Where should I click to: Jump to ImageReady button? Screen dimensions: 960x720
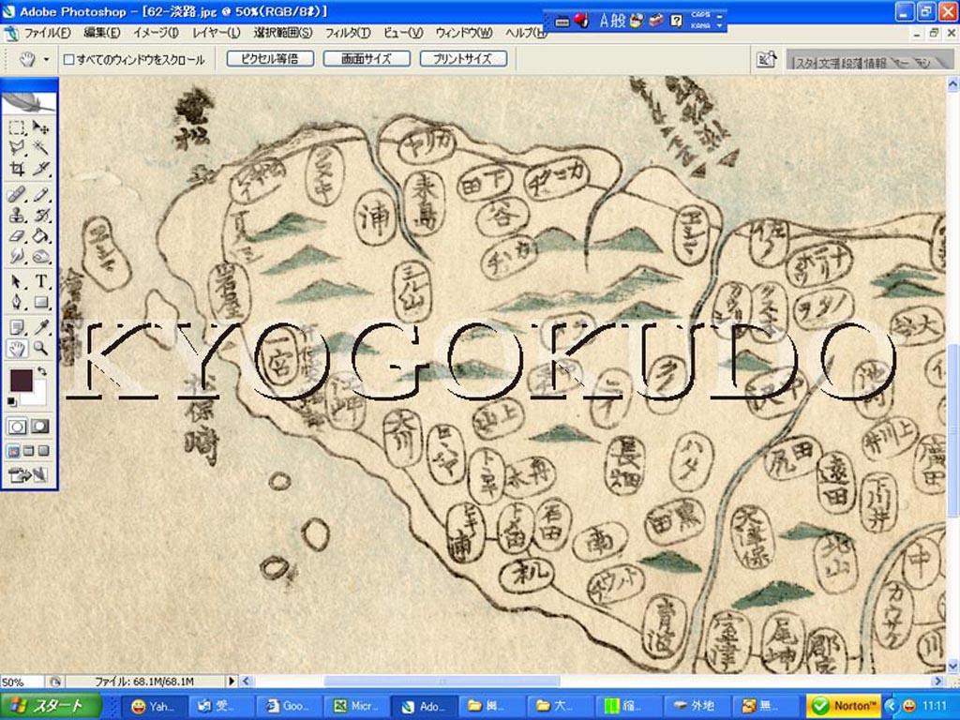coord(27,475)
